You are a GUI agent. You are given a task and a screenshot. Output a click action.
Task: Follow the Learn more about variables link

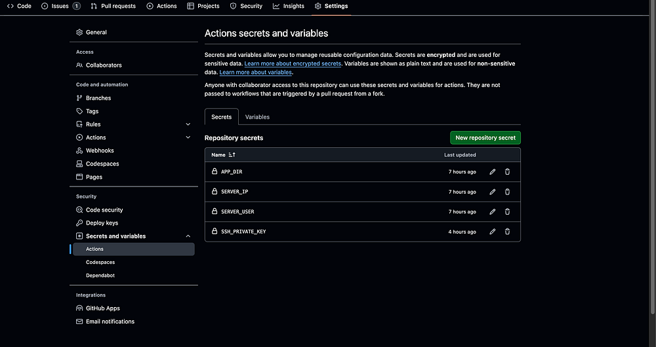point(255,72)
